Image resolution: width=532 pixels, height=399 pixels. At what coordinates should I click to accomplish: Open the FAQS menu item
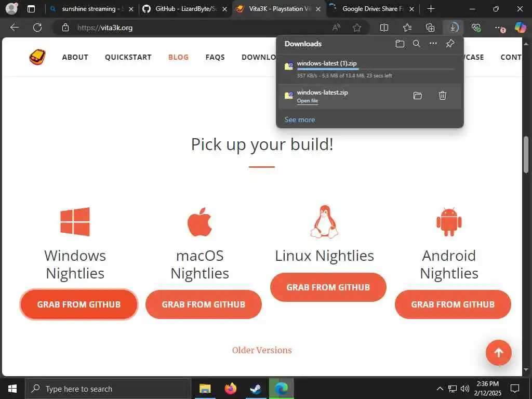click(x=215, y=57)
